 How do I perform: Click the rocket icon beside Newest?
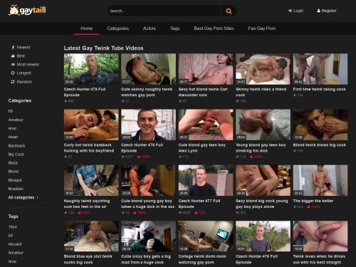tap(13, 47)
